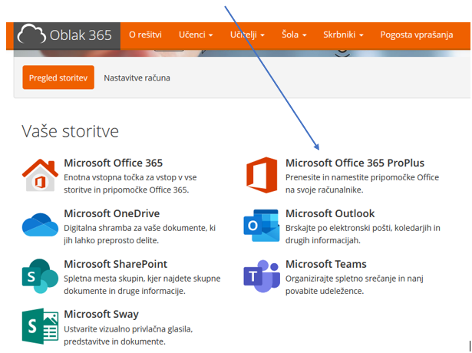Click text 'na svoje računalnike.'
472x353 pixels.
pyautogui.click(x=325, y=190)
